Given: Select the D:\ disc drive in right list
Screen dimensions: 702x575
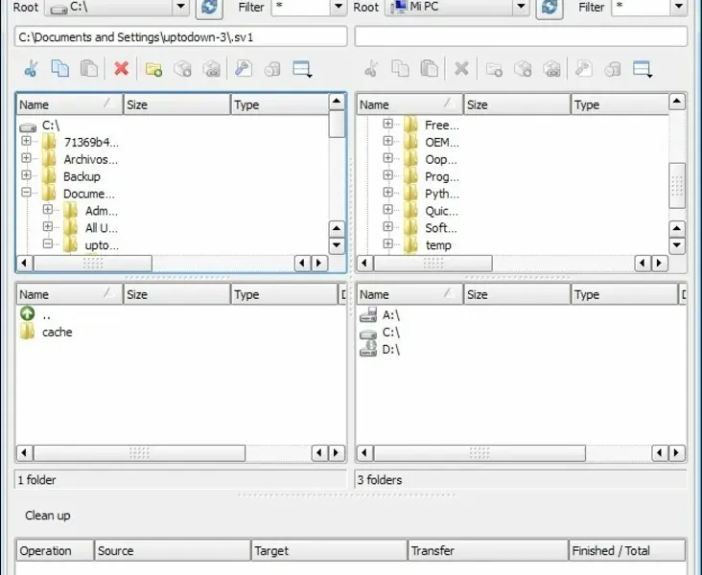Looking at the screenshot, I should (x=380, y=349).
